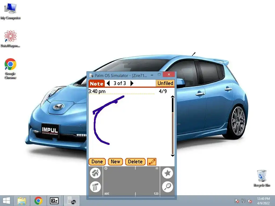Screen dimensions: 275x206
Task: Tap the Find magnifier silkscreen icon
Action: [168, 187]
